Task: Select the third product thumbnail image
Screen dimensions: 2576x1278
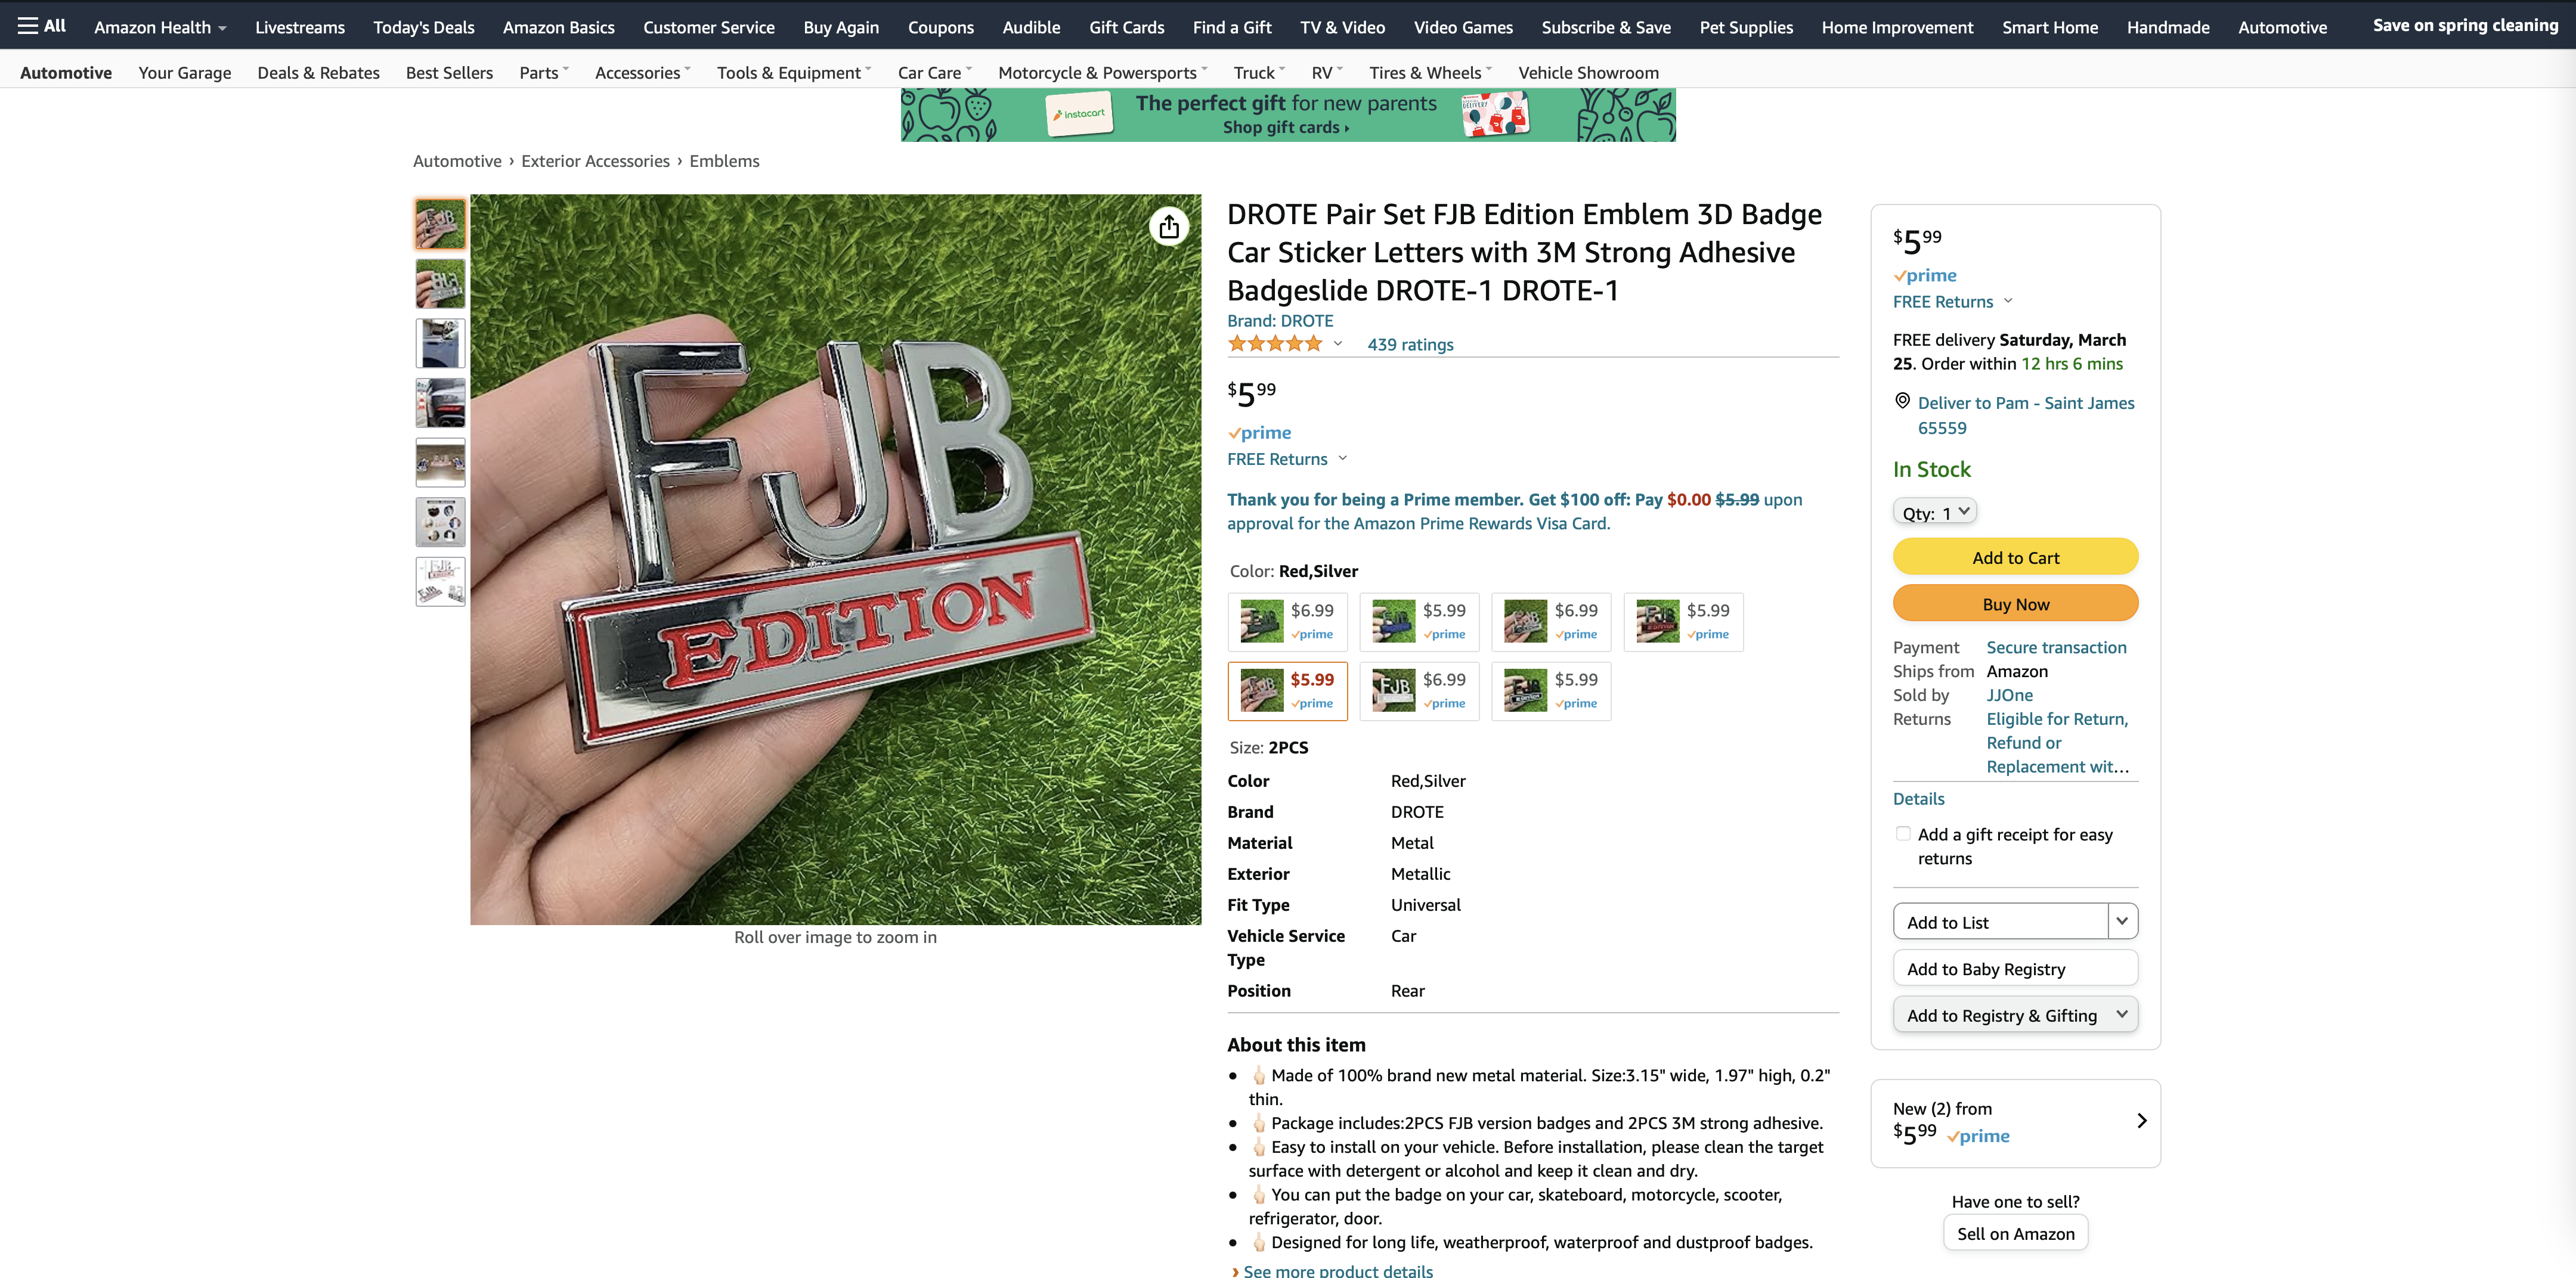Action: coord(440,344)
